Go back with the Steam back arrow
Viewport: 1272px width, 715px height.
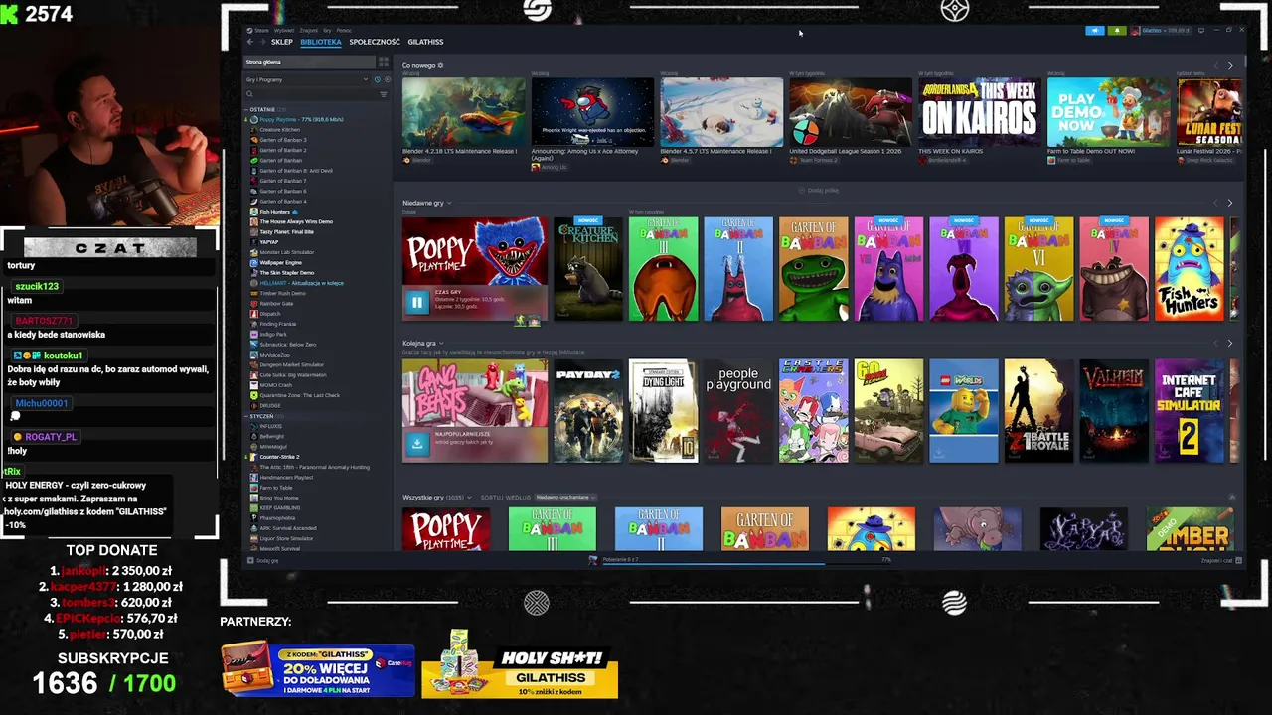250,42
